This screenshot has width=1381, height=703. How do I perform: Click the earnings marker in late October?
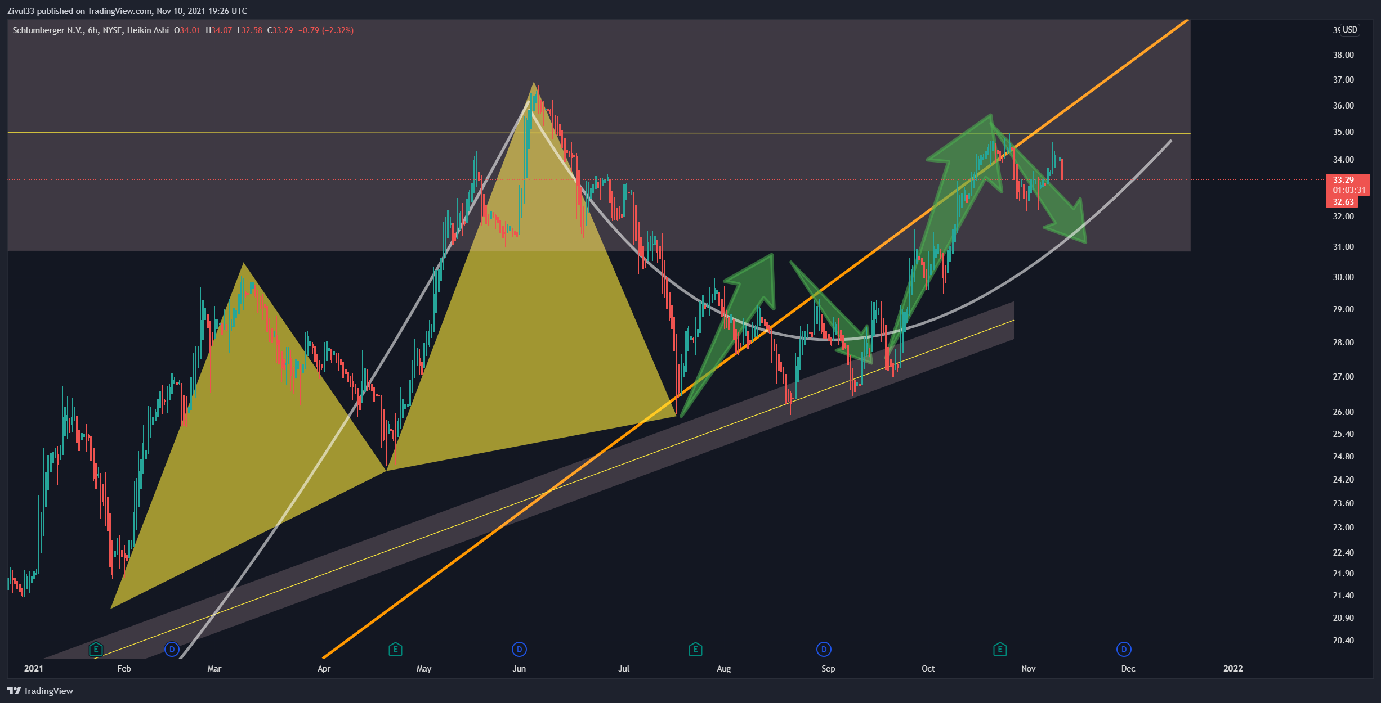tap(1000, 650)
